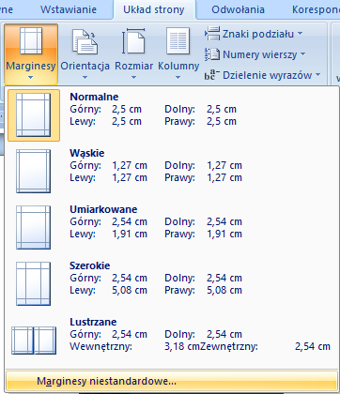Viewport: 340px width, 394px height.
Task: Expand the Rozmiar dropdown arrow
Action: 133,77
